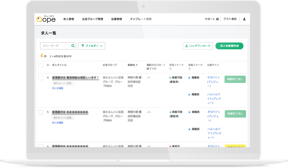This screenshot has width=288, height=168.
Task: Click the Qope logo
Action: pyautogui.click(x=46, y=19)
